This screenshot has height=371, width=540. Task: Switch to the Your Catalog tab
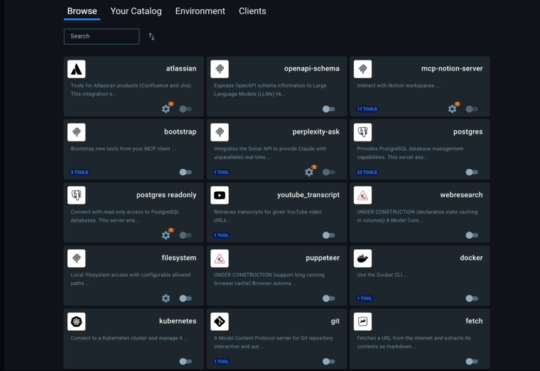point(136,11)
